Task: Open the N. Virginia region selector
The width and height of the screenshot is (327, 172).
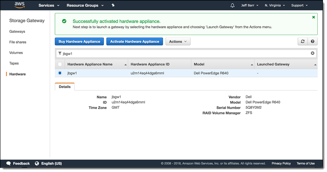Action: click(275, 6)
